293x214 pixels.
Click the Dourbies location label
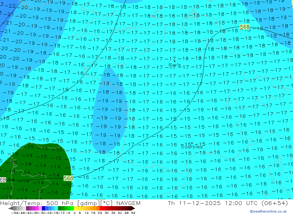[x=192, y=147]
